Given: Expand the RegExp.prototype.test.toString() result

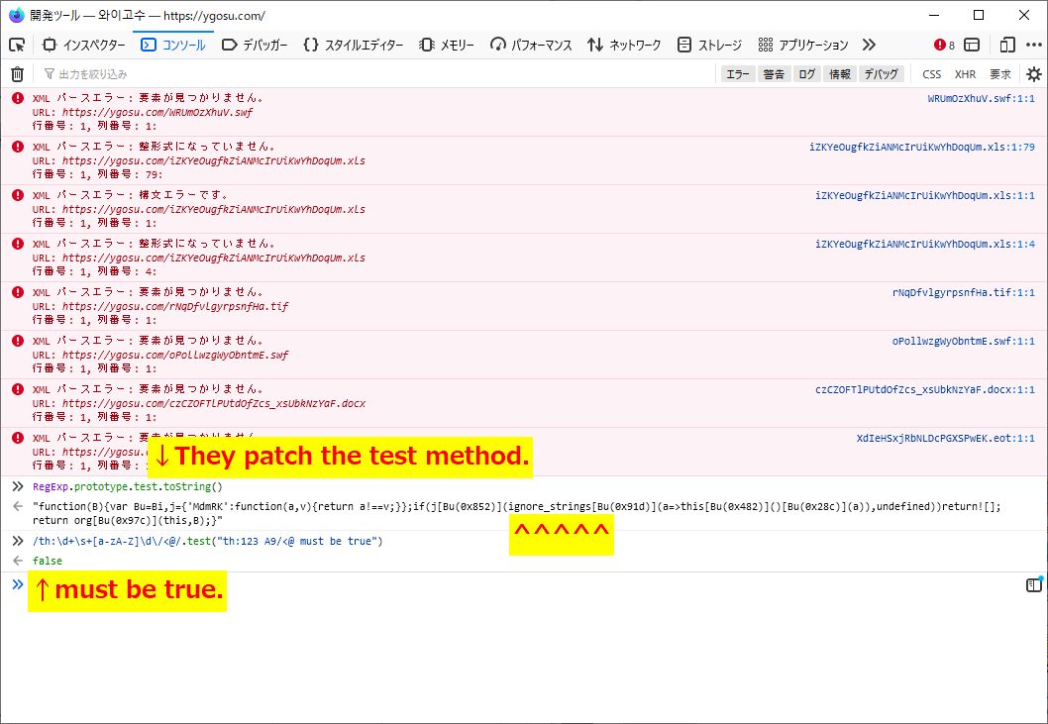Looking at the screenshot, I should tap(18, 505).
